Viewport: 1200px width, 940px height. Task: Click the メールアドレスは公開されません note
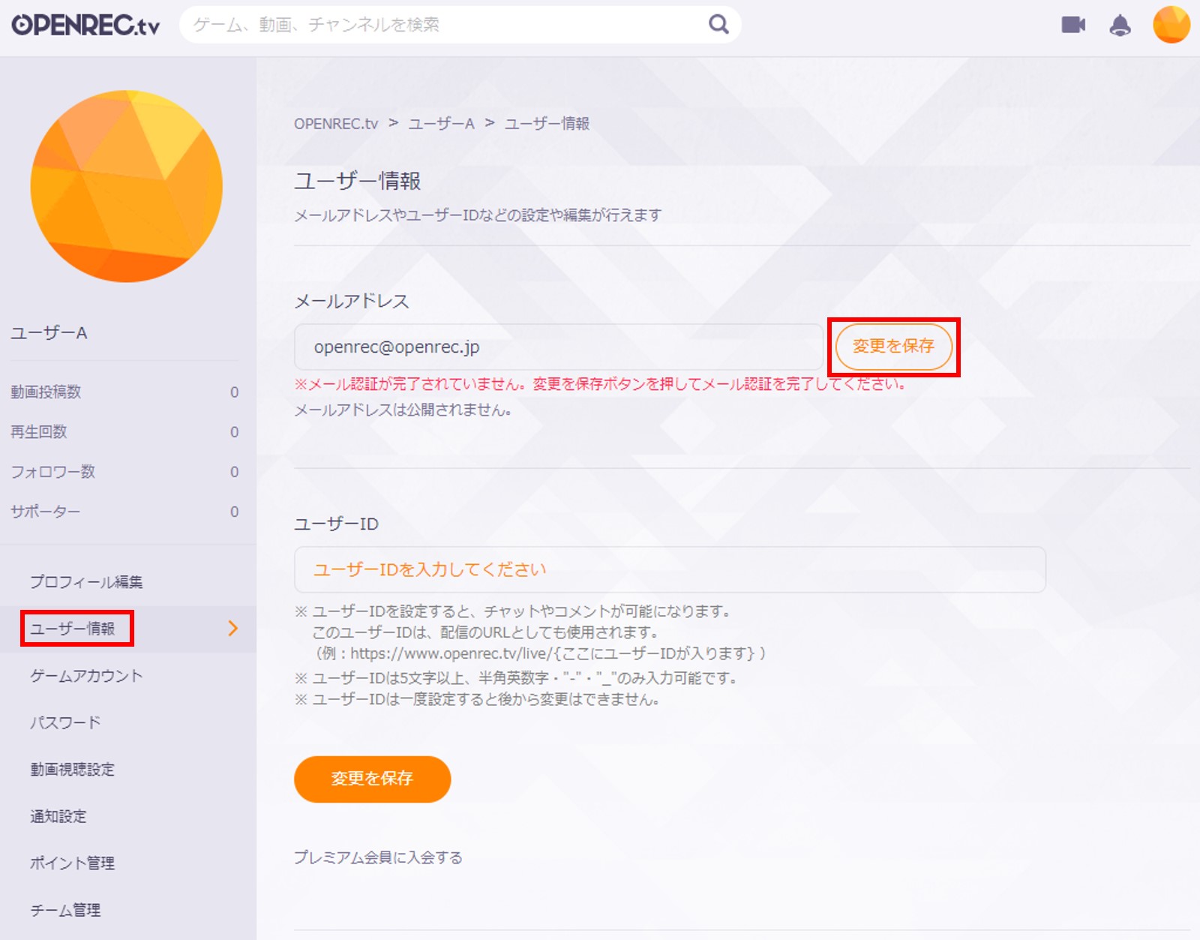click(x=403, y=410)
